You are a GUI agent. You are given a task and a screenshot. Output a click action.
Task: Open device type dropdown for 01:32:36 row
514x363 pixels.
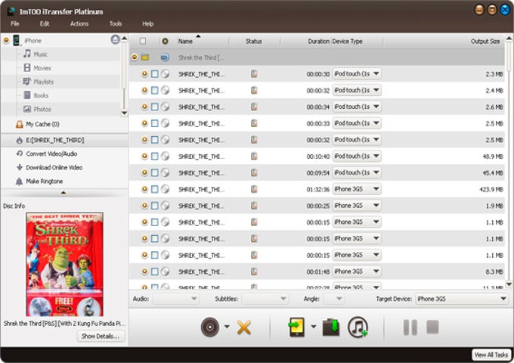click(357, 189)
